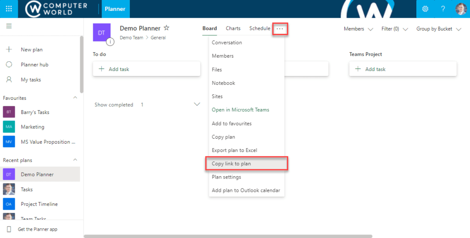Open Plan settings from menu
This screenshot has height=238, width=470.
(x=246, y=177)
